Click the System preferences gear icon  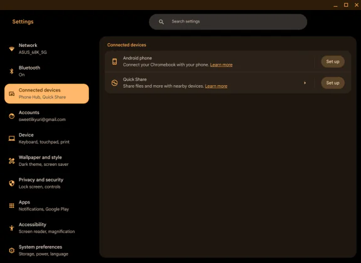(11, 250)
